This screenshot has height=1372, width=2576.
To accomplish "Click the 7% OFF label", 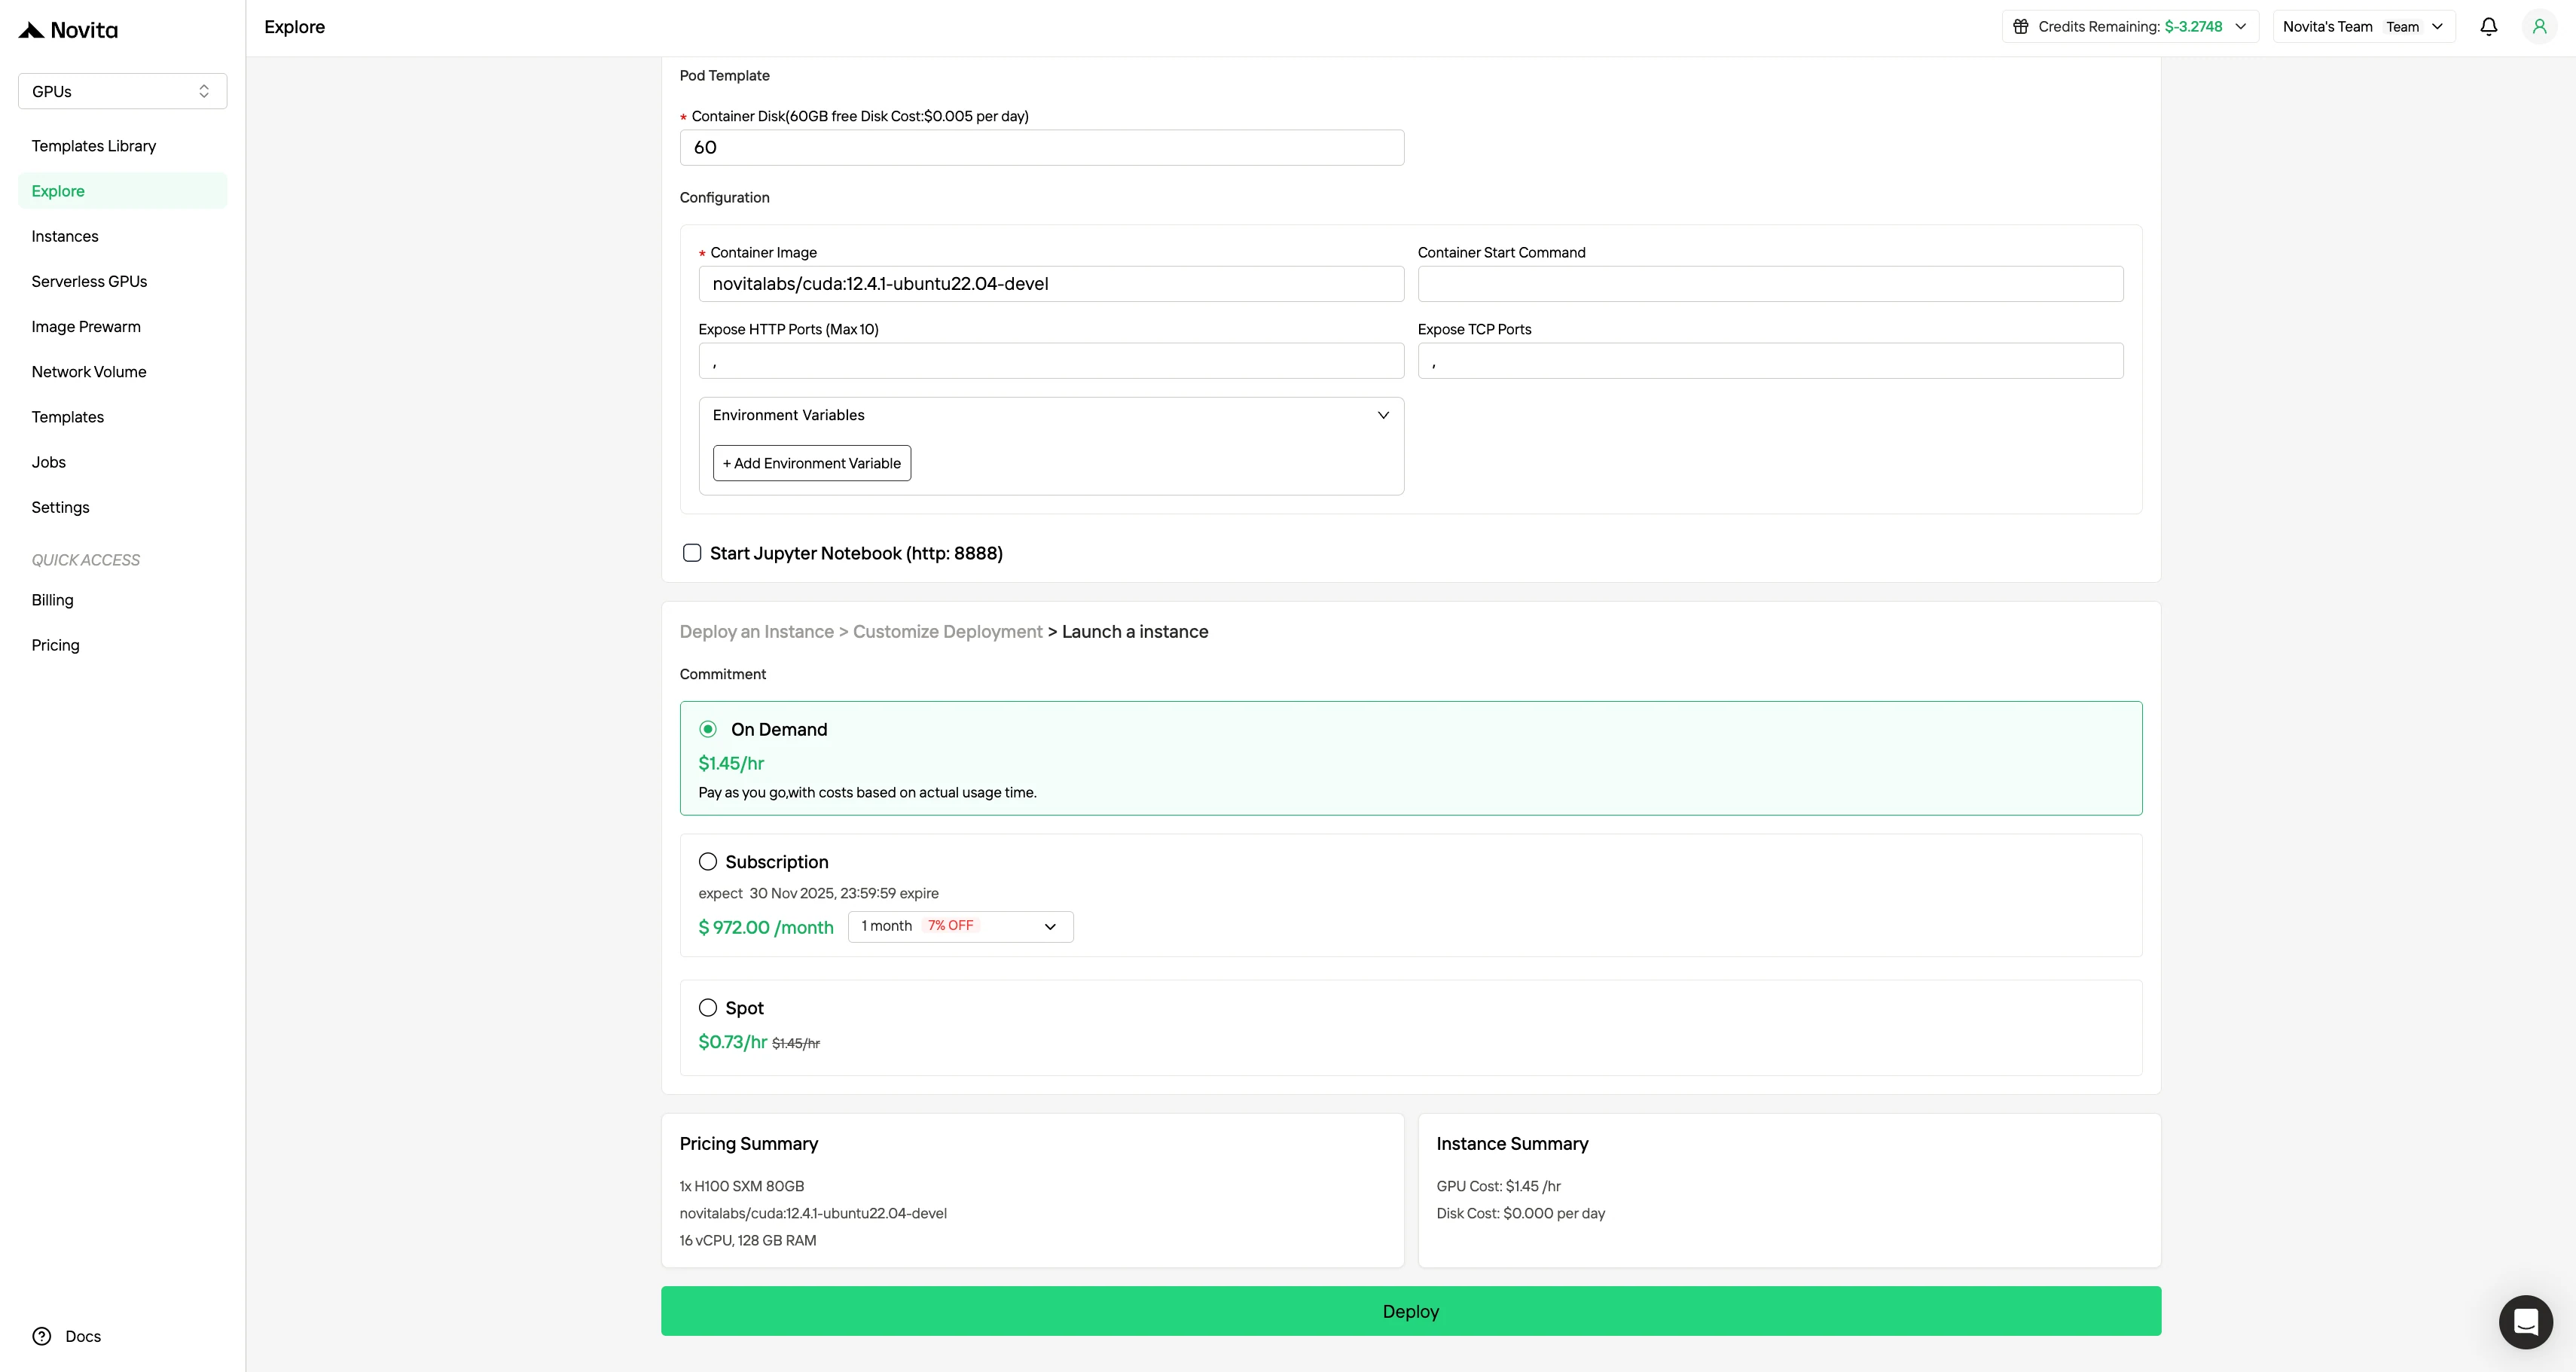I will 950,926.
